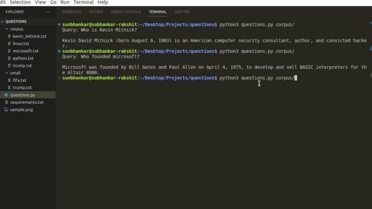Open the Terminal menu

coord(84,2)
